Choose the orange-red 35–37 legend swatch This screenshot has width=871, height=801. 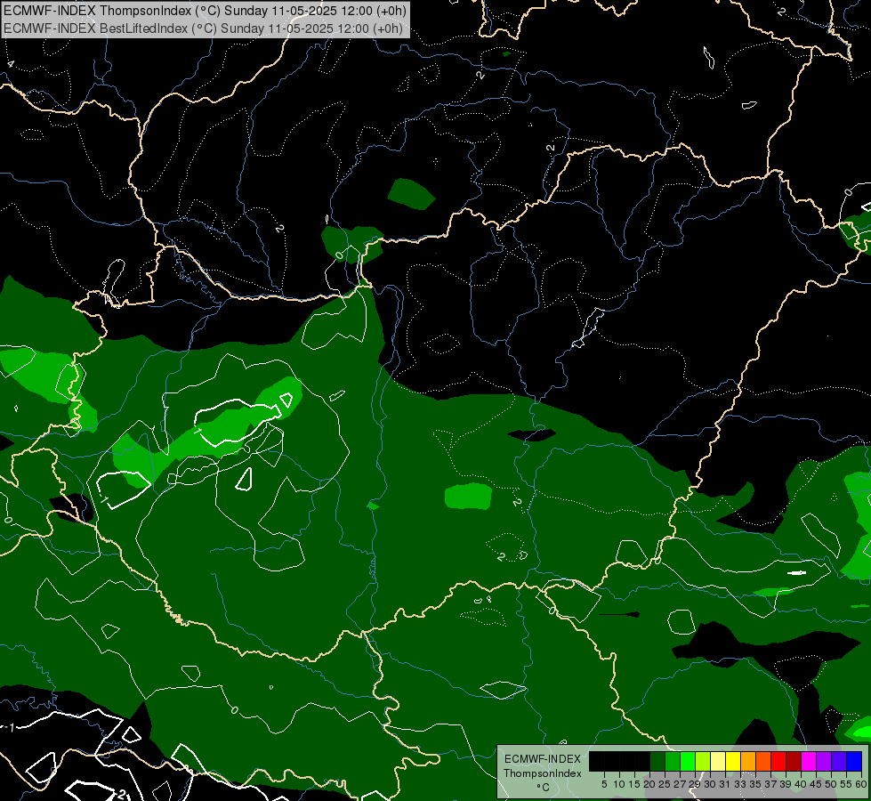point(763,761)
